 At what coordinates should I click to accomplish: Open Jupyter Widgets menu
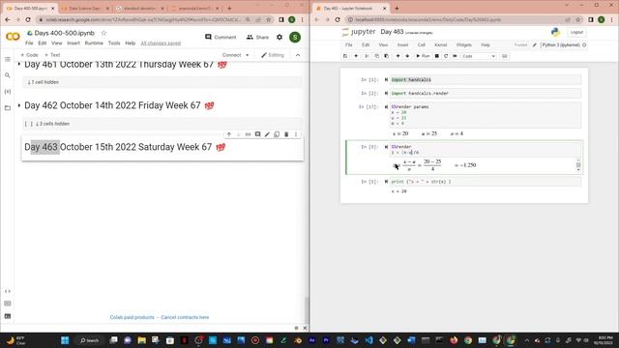coord(464,45)
